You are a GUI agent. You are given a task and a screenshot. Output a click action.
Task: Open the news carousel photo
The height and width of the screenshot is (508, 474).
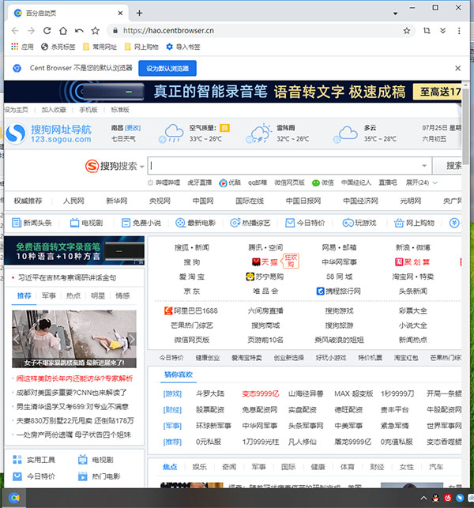click(x=74, y=339)
